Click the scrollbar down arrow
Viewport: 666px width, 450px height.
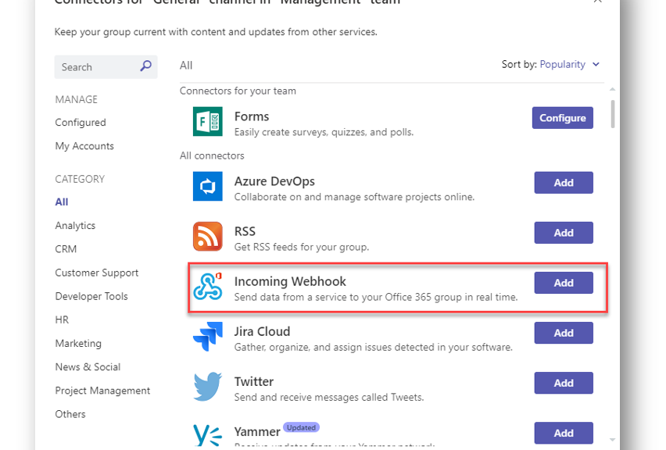pos(613,439)
